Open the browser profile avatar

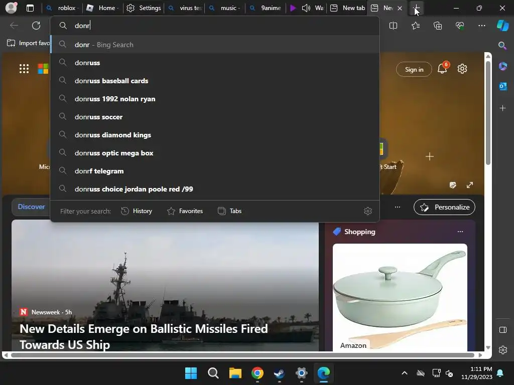click(11, 8)
